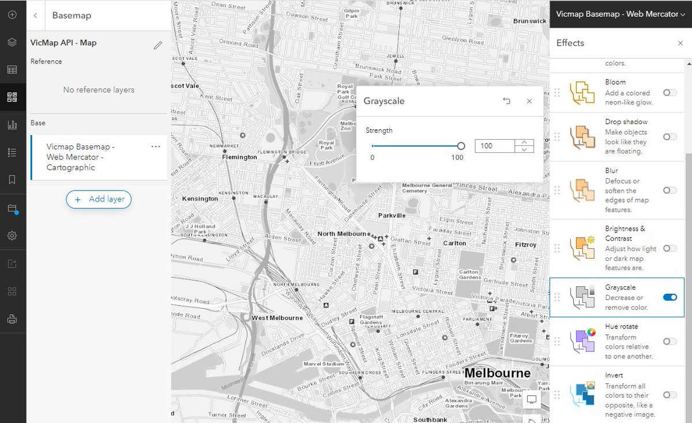Decrease Strength value with down arrow
This screenshot has height=423, width=692.
tap(524, 149)
